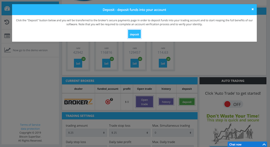270x147 pixels.
Task: Click Sell button under rate 42942
Action: coord(78,63)
